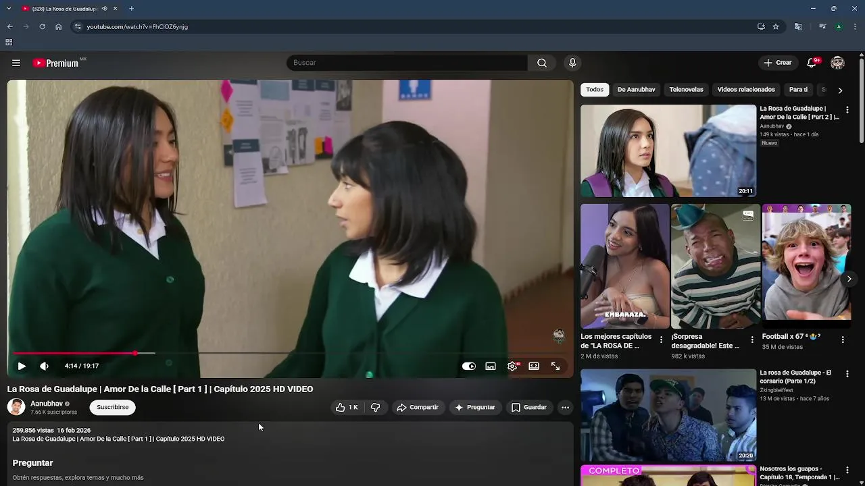Image resolution: width=865 pixels, height=486 pixels.
Task: Open Google Translate page icon
Action: (x=798, y=26)
